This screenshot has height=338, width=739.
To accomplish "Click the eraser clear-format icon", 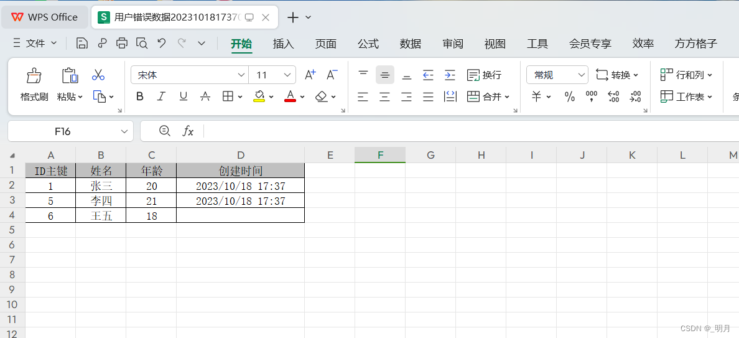I will (322, 96).
